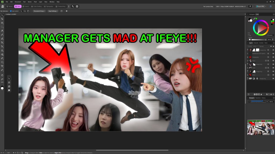Screen dimensions: 275x154
Task: Click the Navigator zoom in plus button
Action: pyautogui.click(x=267, y=102)
